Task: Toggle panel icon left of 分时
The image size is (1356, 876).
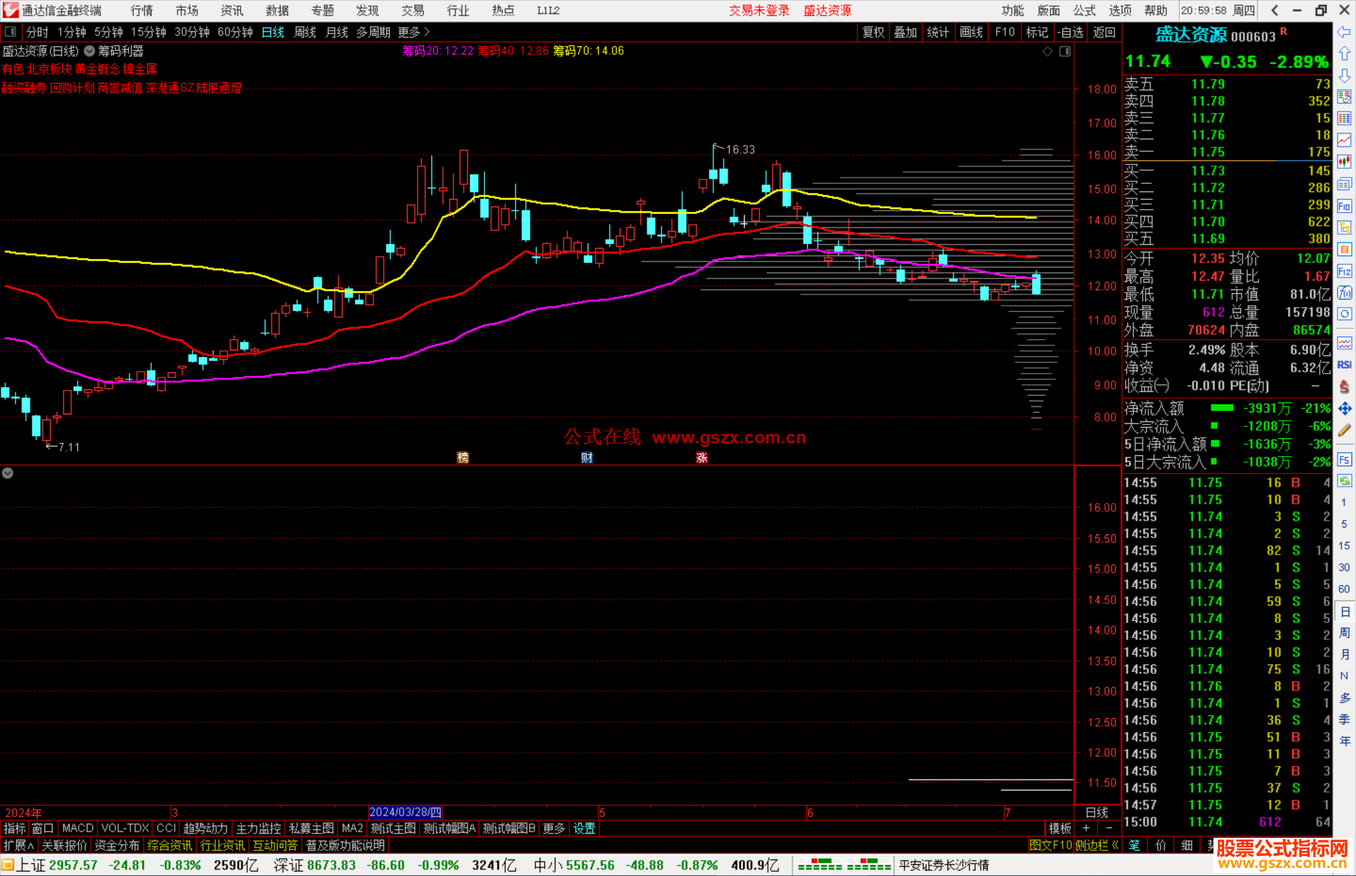Action: click(x=10, y=31)
